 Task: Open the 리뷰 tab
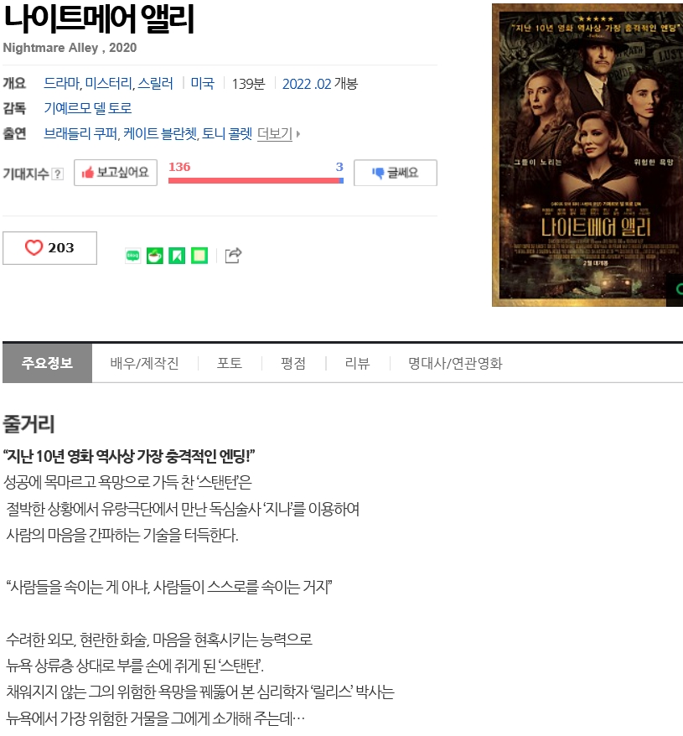(357, 363)
